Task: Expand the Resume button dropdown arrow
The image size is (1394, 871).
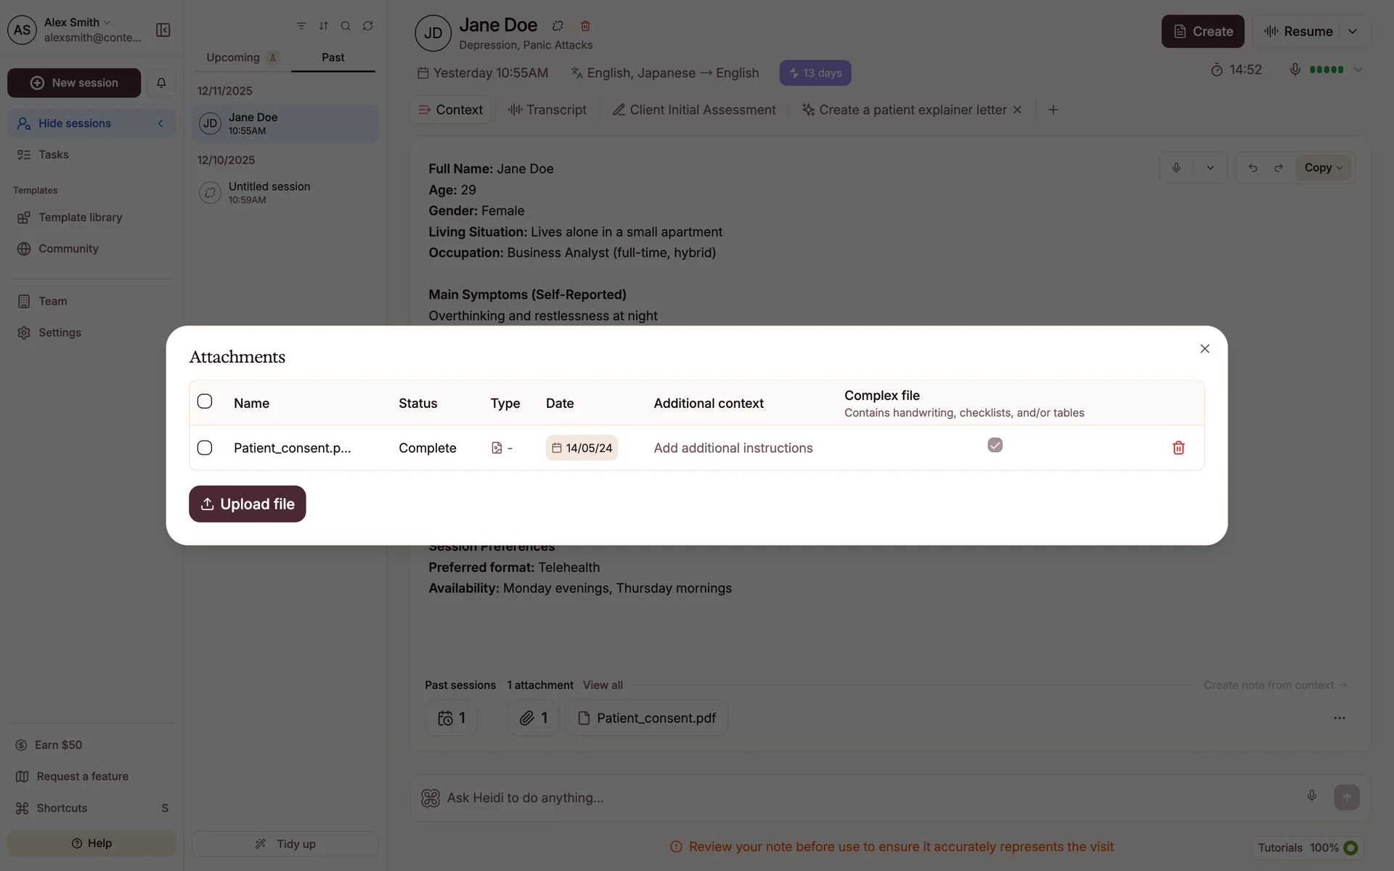Action: coord(1352,31)
